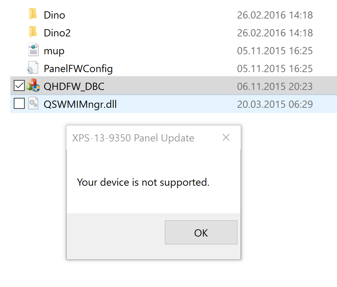Click the Dino2 folder icon
Viewport: 337px width, 287px height.
coord(33,32)
